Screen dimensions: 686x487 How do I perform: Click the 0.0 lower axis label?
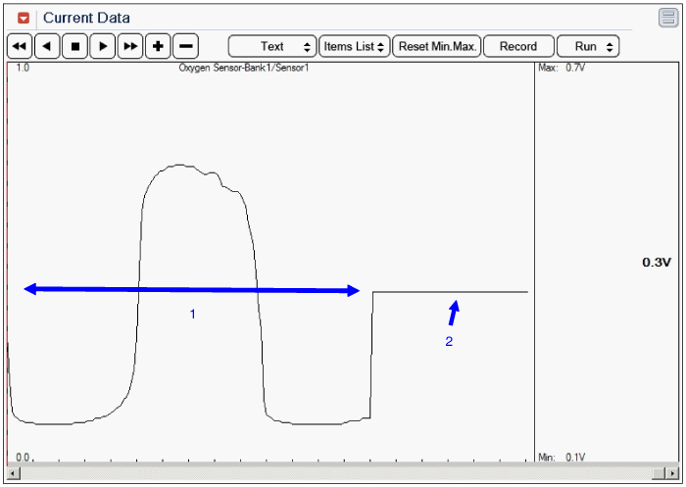click(23, 458)
